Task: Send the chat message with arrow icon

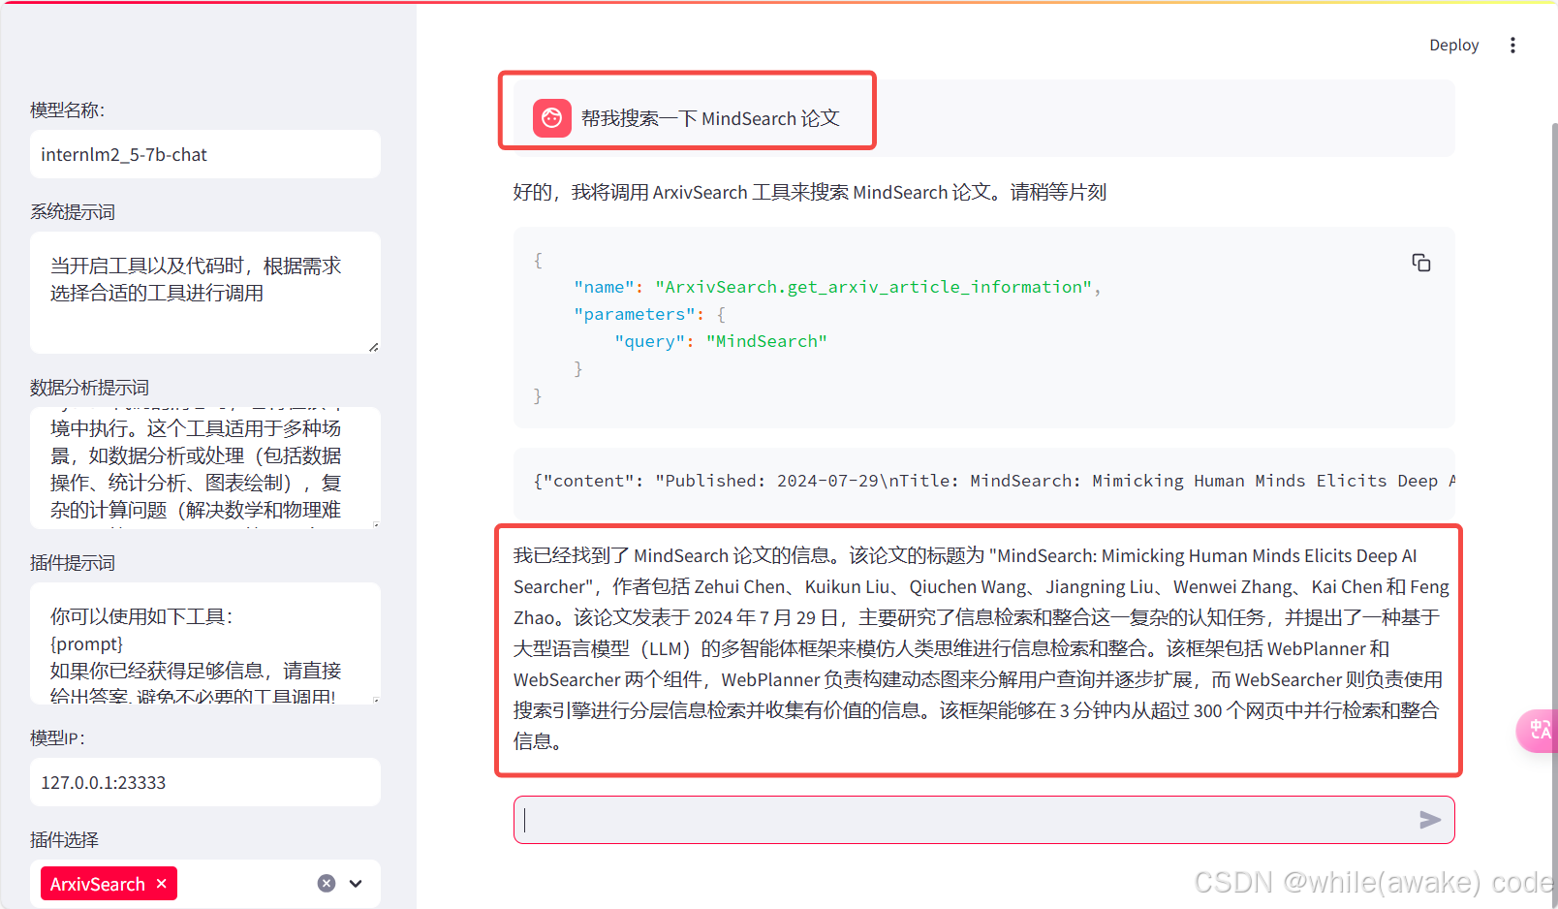Action: (1429, 820)
